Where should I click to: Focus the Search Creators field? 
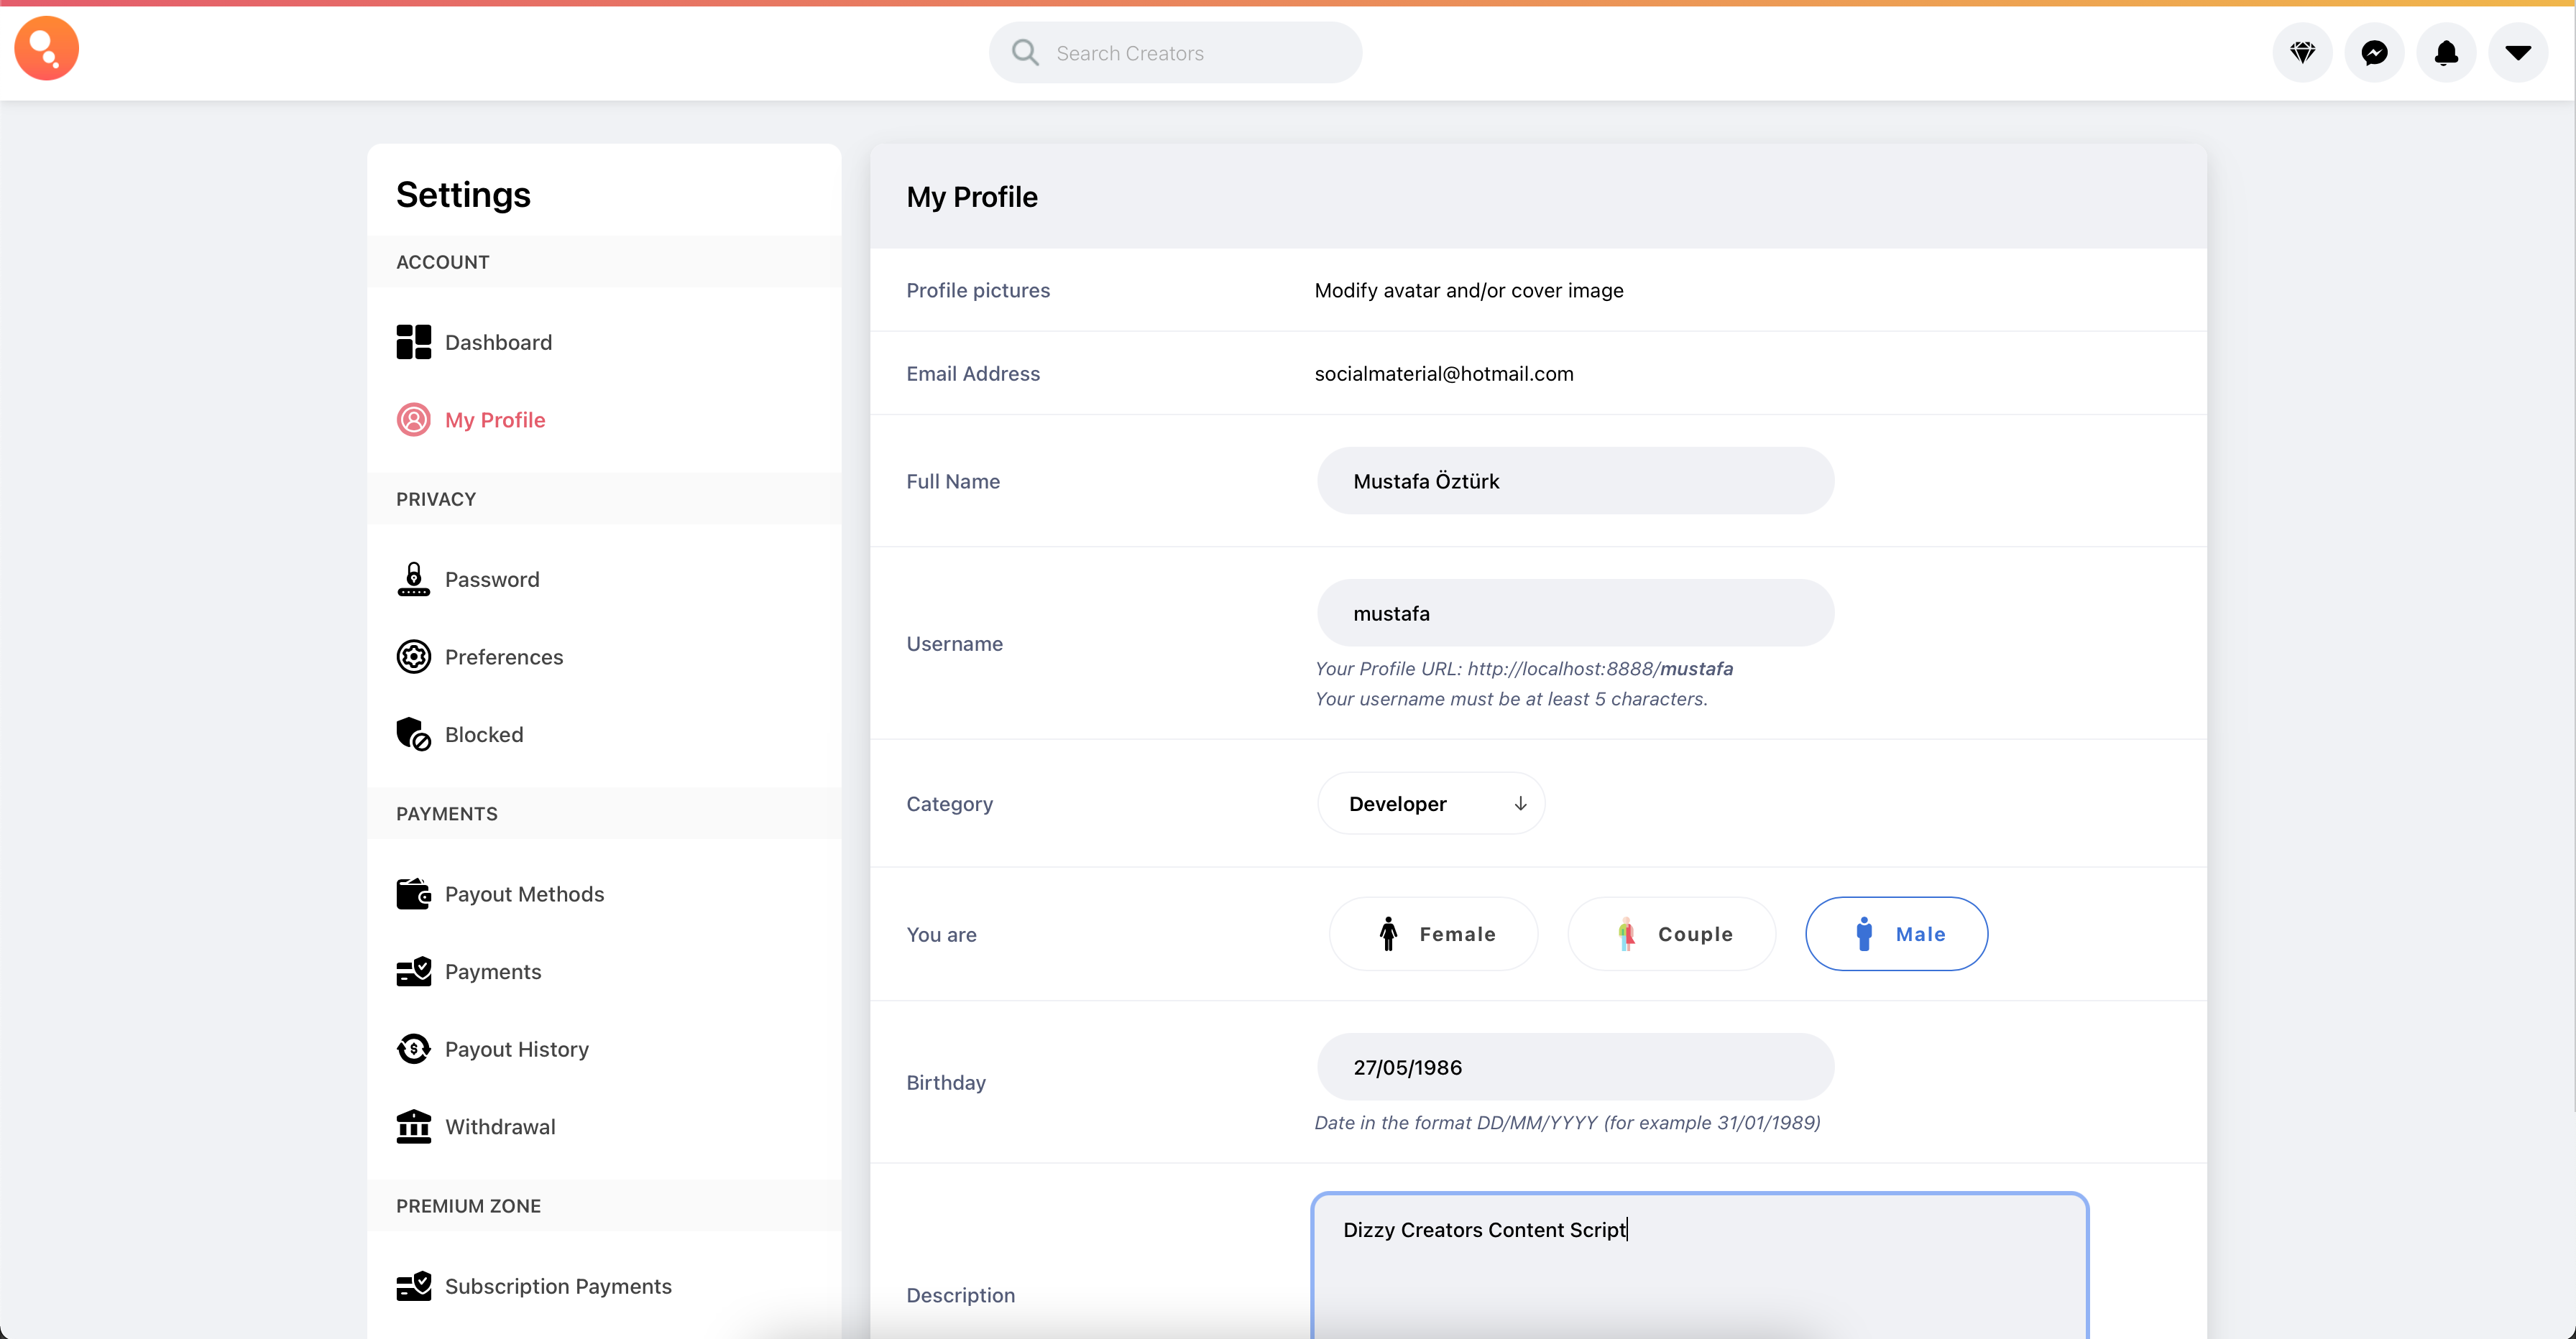point(1190,53)
